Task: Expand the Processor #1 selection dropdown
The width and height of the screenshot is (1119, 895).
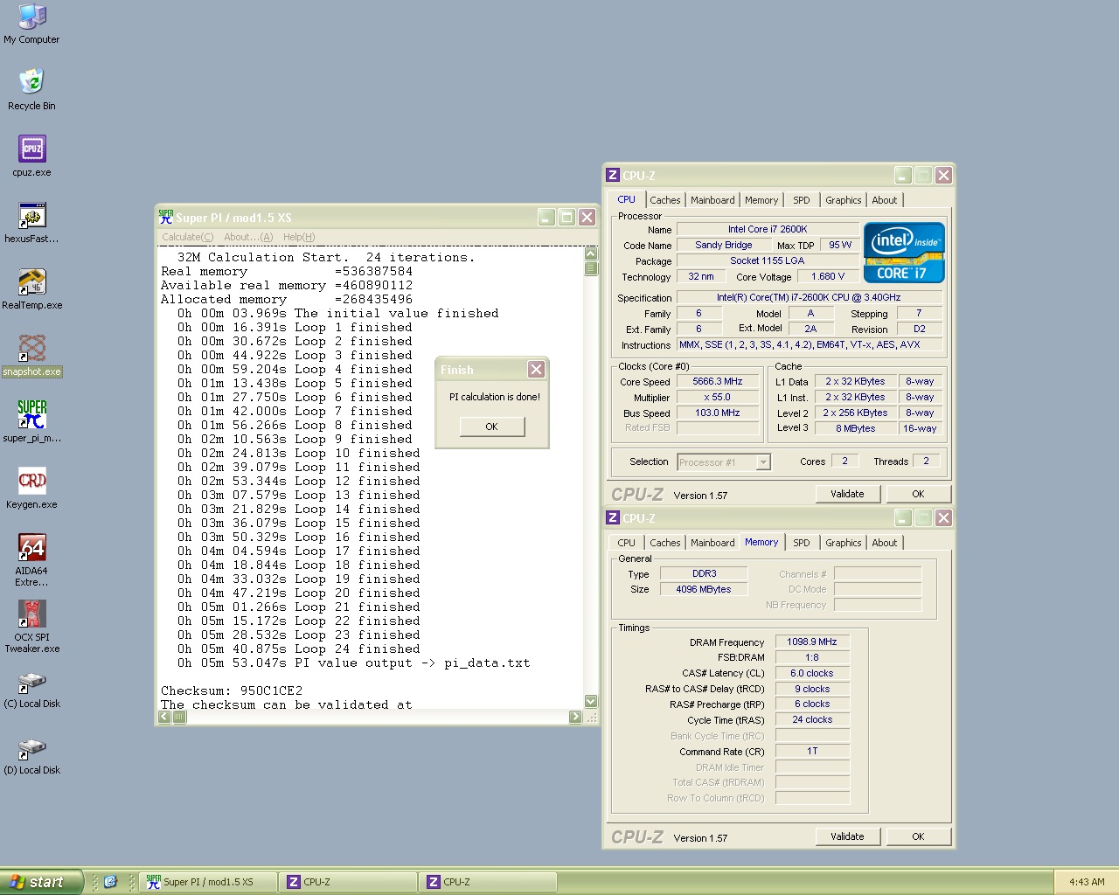Action: click(x=762, y=462)
